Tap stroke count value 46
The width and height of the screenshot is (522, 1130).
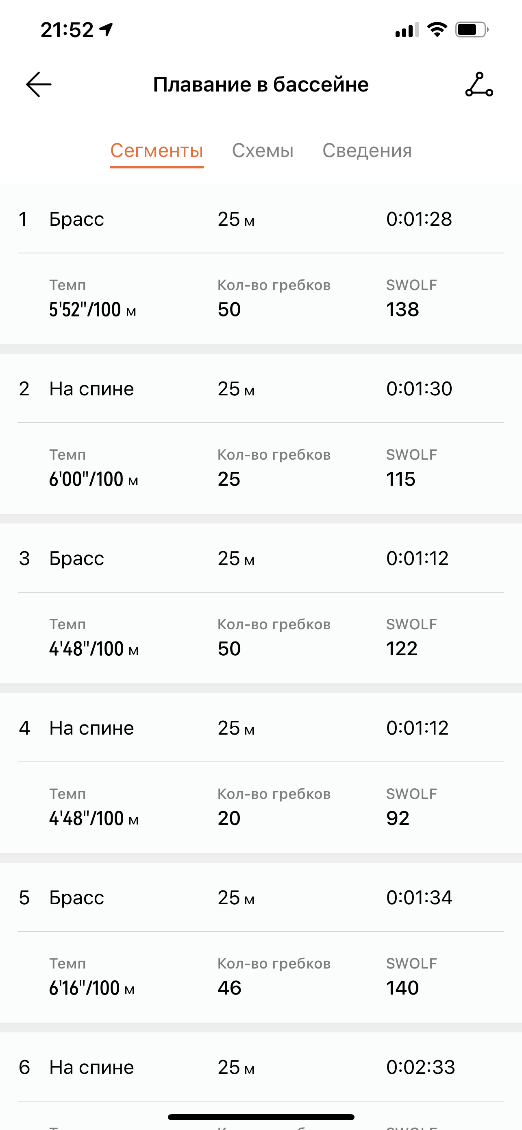(x=229, y=988)
